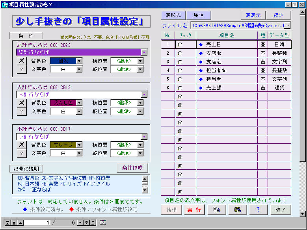Click the 条件作成 button
307x230 pixels.
(132, 167)
